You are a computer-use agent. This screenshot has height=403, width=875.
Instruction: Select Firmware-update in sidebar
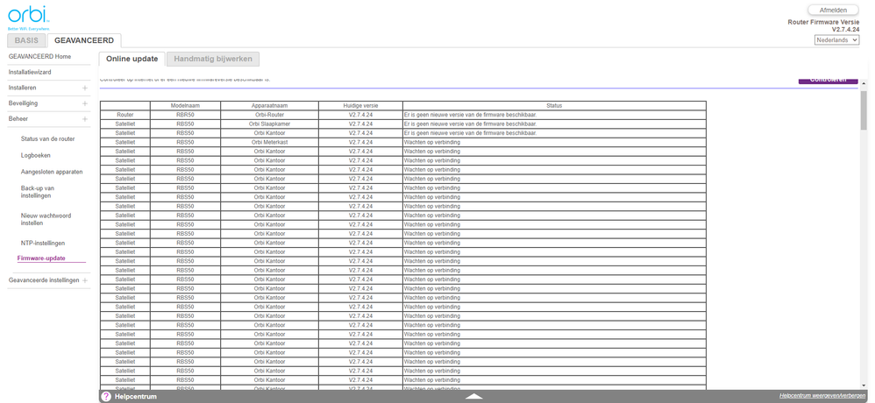coord(41,258)
